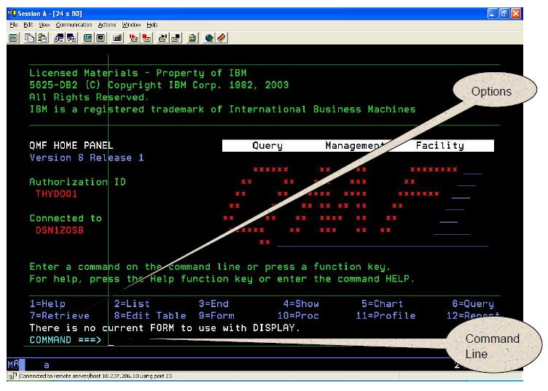The height and width of the screenshot is (391, 548).
Task: Click the THYD001 authorization ID text
Action: (56, 194)
